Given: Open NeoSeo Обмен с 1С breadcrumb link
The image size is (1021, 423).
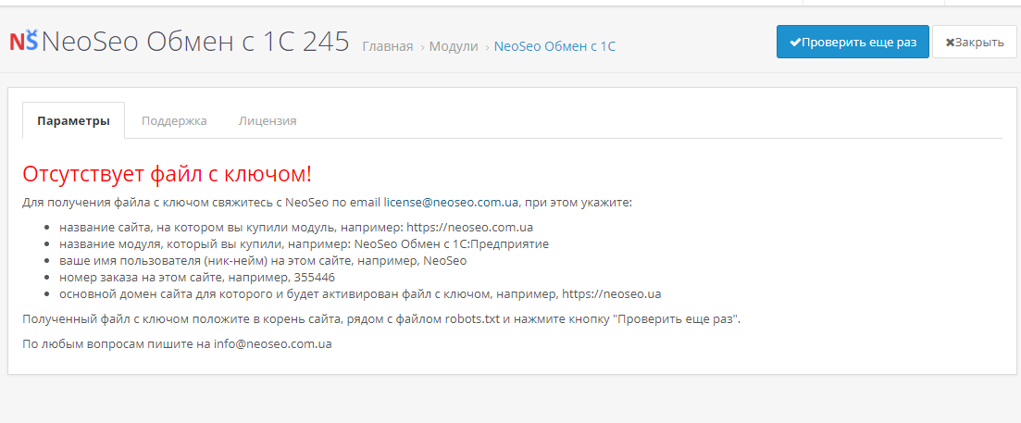Looking at the screenshot, I should 554,46.
